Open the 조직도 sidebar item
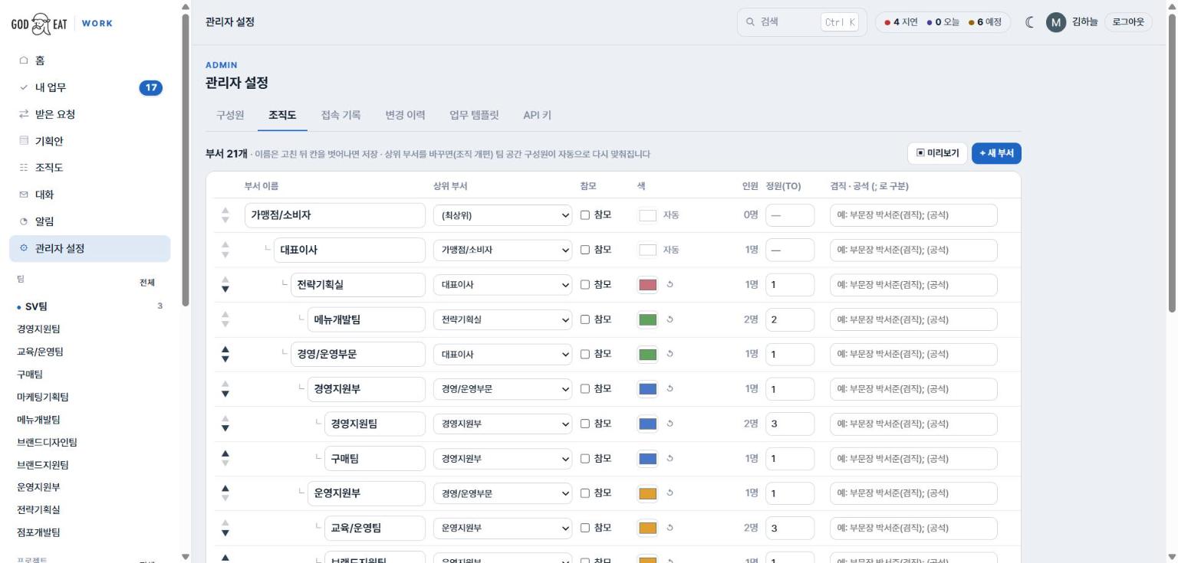The height and width of the screenshot is (563, 1178). pos(90,168)
